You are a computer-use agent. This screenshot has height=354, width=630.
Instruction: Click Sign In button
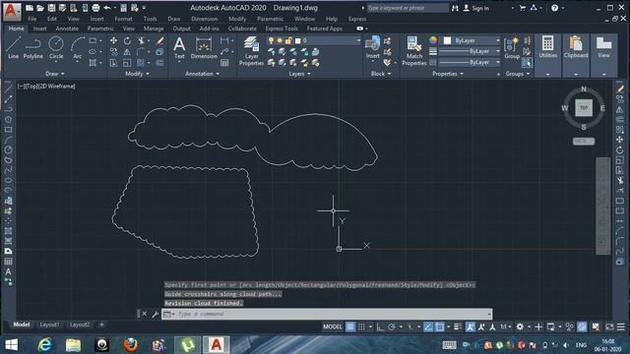(476, 8)
